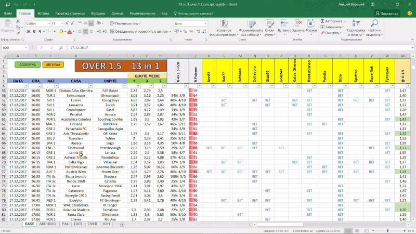The height and width of the screenshot is (234, 416).
Task: Toggle top vertical alignment
Action: (x=80, y=23)
